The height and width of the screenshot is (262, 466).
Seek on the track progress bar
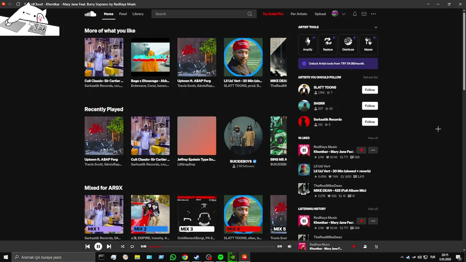(212, 246)
